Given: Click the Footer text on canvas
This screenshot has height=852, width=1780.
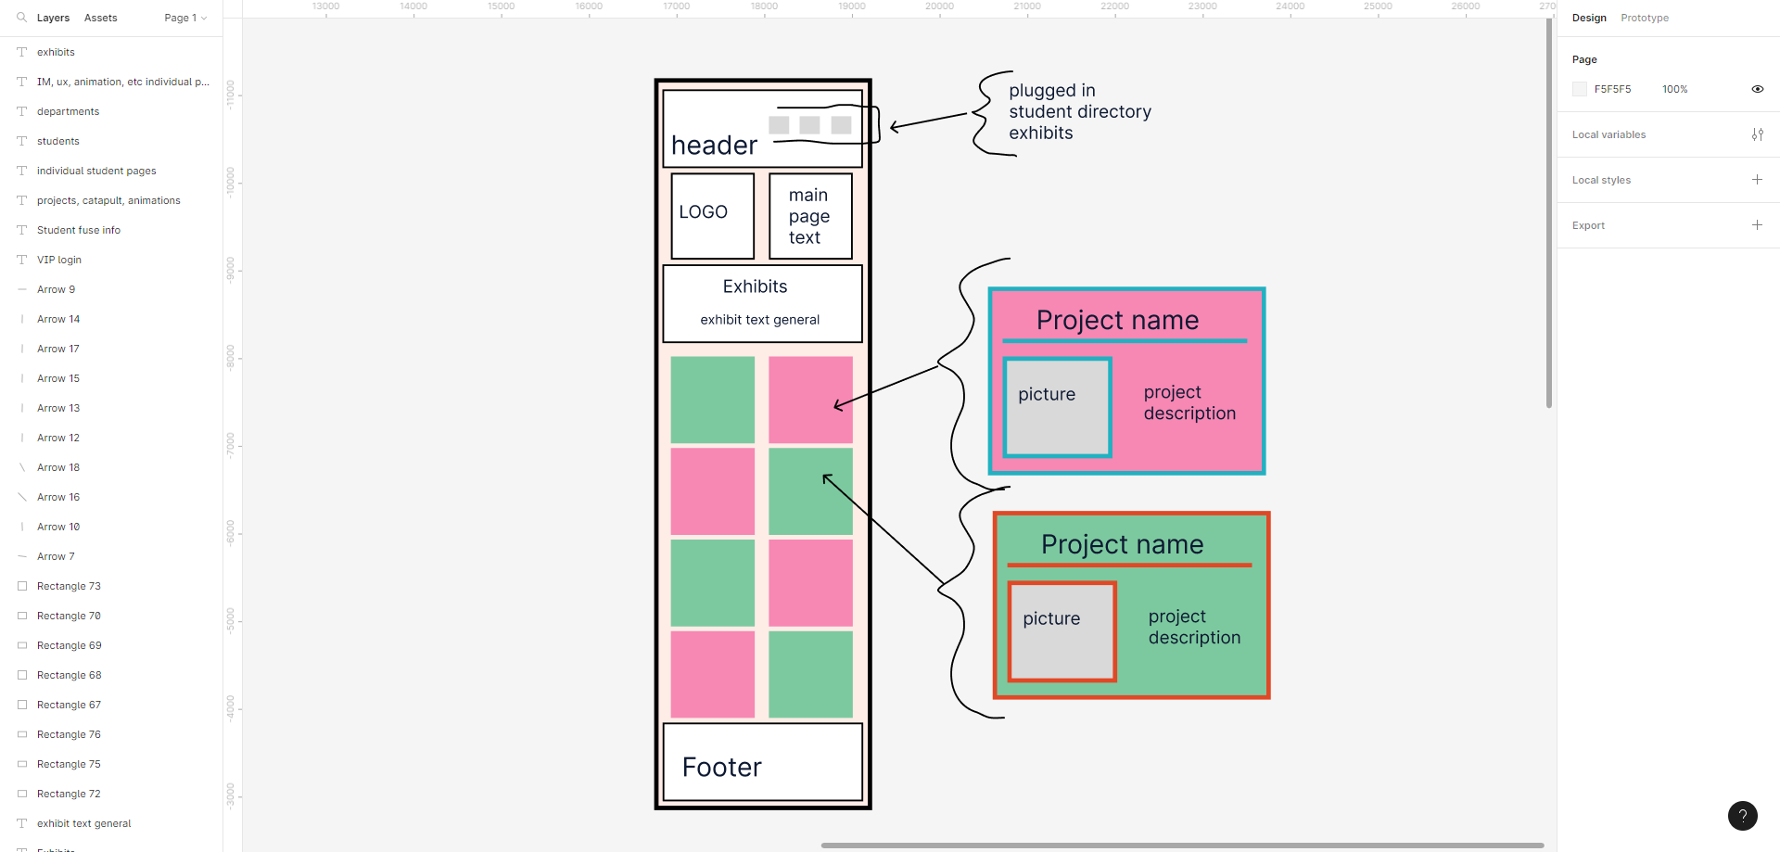Looking at the screenshot, I should pos(721,768).
